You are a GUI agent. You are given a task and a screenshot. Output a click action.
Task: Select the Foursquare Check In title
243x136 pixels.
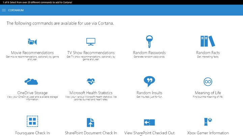coord(32,133)
